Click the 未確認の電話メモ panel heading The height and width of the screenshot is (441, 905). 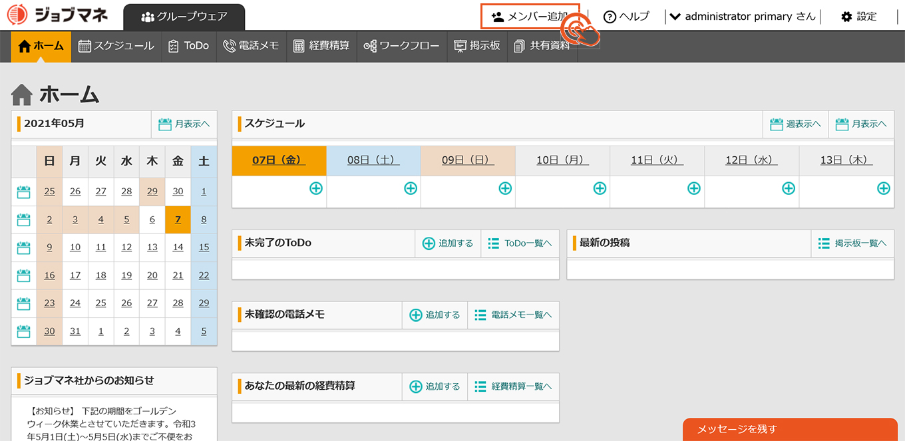pyautogui.click(x=285, y=315)
